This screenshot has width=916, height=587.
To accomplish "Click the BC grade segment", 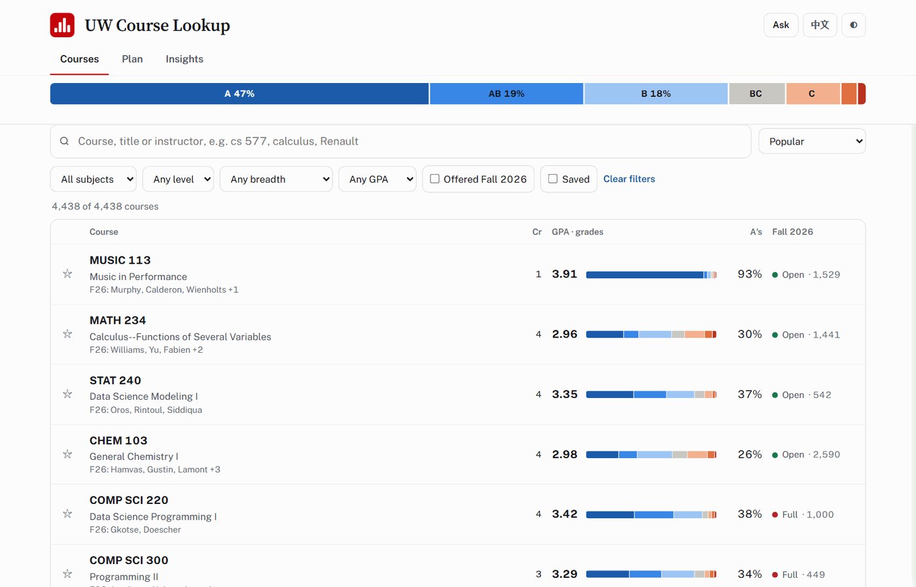I will (756, 94).
